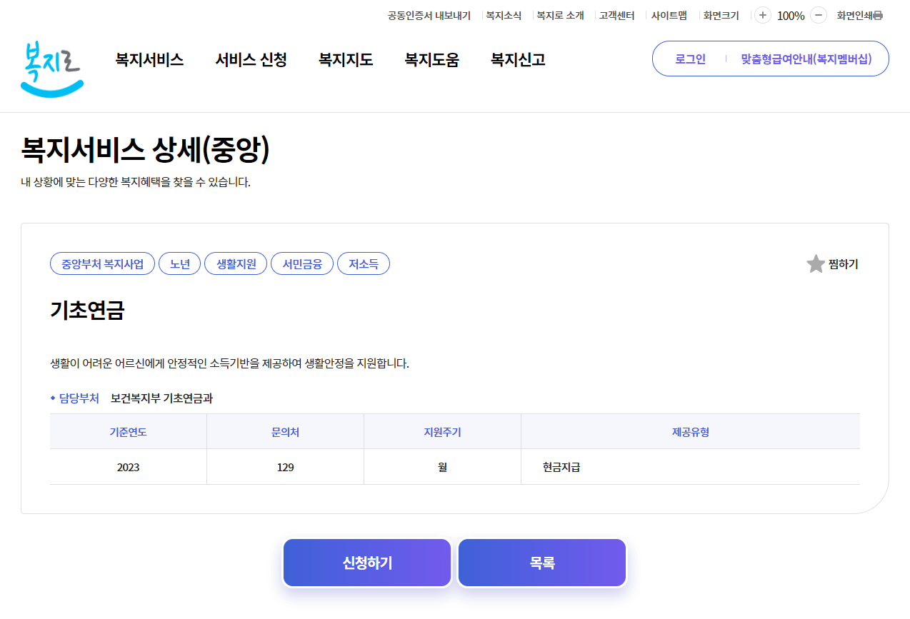This screenshot has width=910, height=619.
Task: Select the 저소득 category tag
Action: [x=364, y=263]
